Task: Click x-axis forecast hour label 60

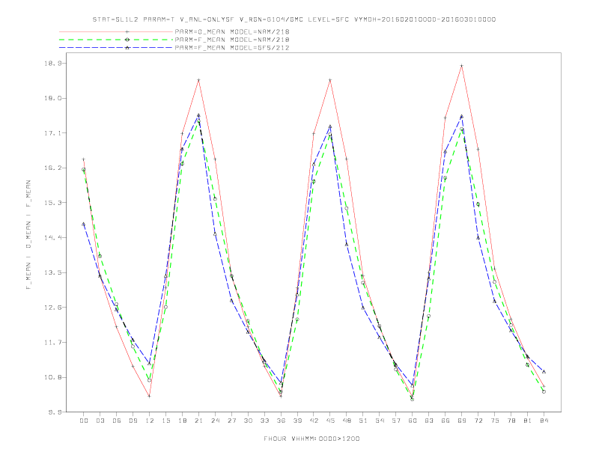Action: coord(413,421)
